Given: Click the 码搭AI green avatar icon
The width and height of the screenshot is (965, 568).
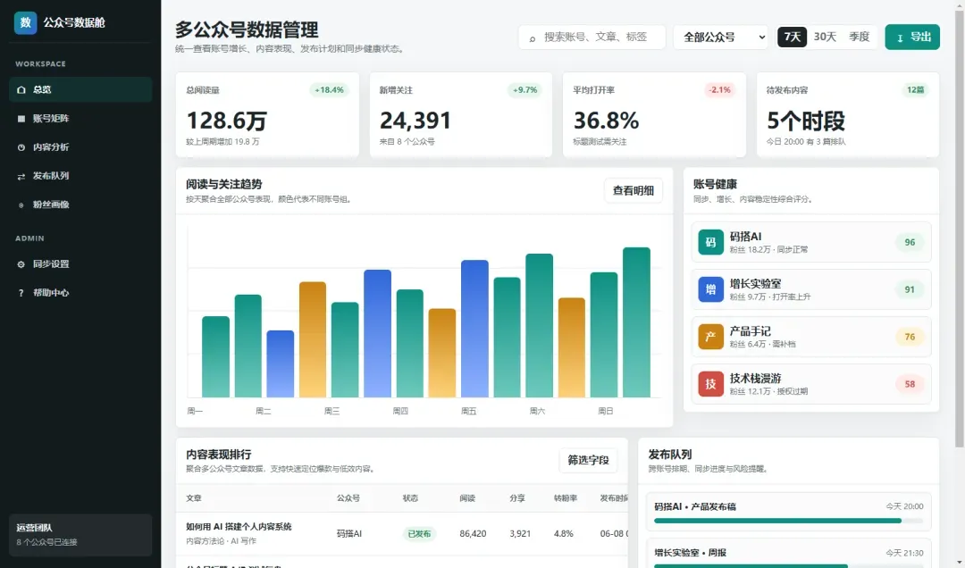Looking at the screenshot, I should point(710,242).
